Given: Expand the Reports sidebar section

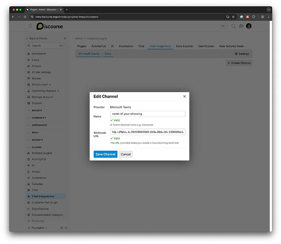Looking at the screenshot, I should pyautogui.click(x=37, y=111).
